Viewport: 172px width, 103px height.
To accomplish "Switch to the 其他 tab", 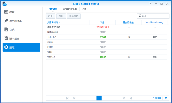I will (84, 9).
